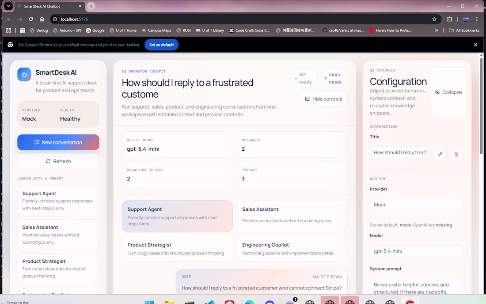Open the csc467/arb.c bookmark
Screen dimensions: 486x304
343,30
